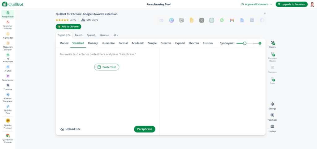Image resolution: width=317 pixels, height=149 pixels.
Task: Open the Translate tool
Action: (x=8, y=87)
